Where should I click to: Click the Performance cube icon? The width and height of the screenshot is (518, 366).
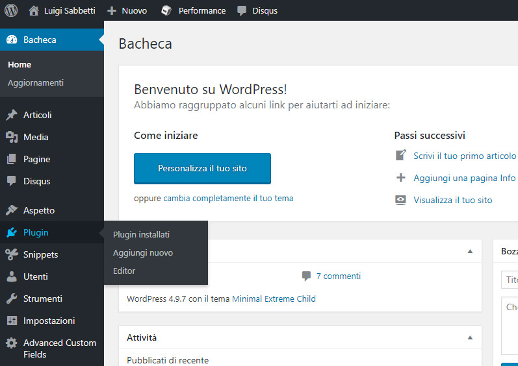pyautogui.click(x=166, y=10)
